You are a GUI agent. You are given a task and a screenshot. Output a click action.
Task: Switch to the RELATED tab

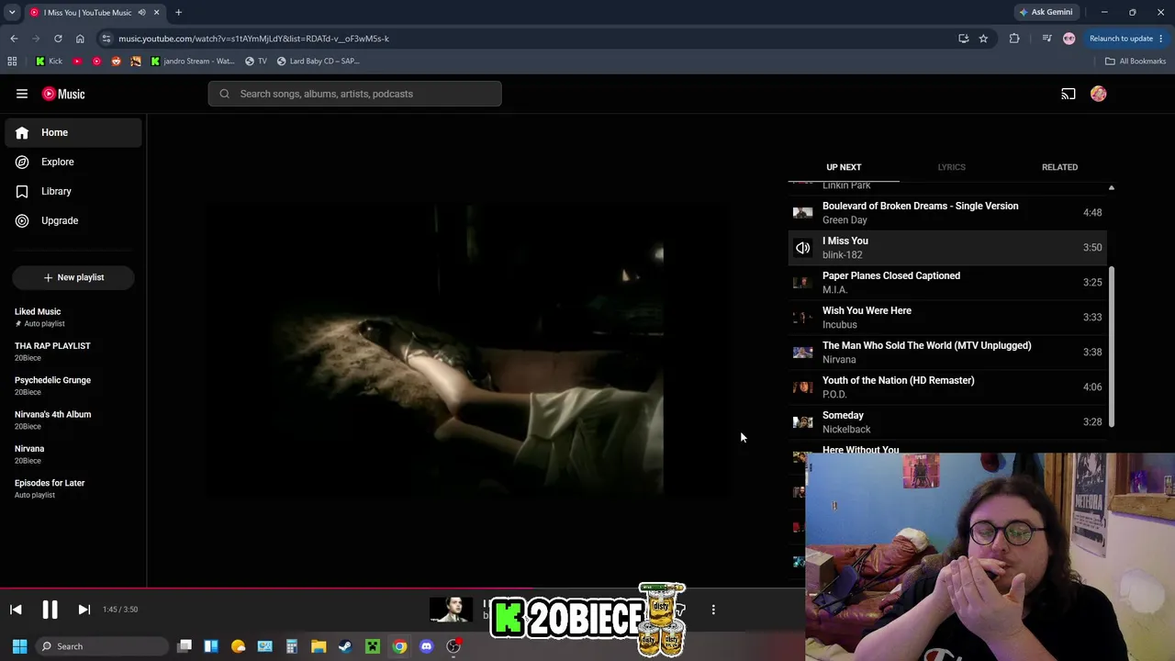pos(1059,167)
